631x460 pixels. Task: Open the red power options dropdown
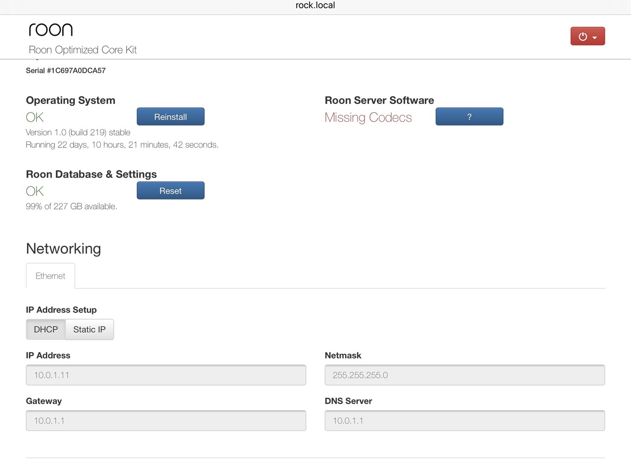[x=588, y=36]
